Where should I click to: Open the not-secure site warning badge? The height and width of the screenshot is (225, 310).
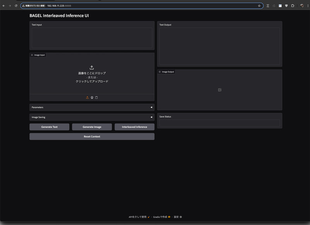pyautogui.click(x=33, y=6)
